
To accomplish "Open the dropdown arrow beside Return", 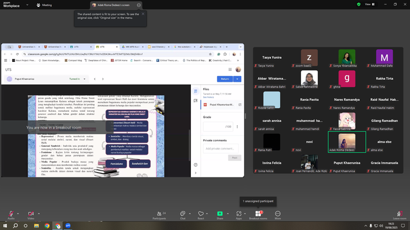I will (237, 79).
